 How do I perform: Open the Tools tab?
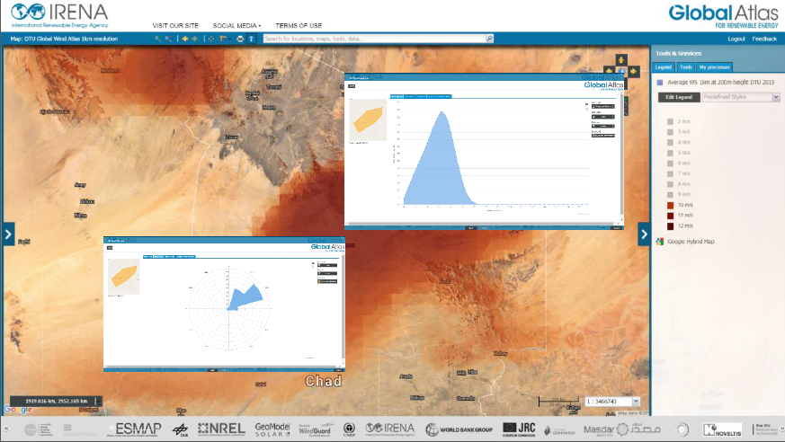(686, 67)
